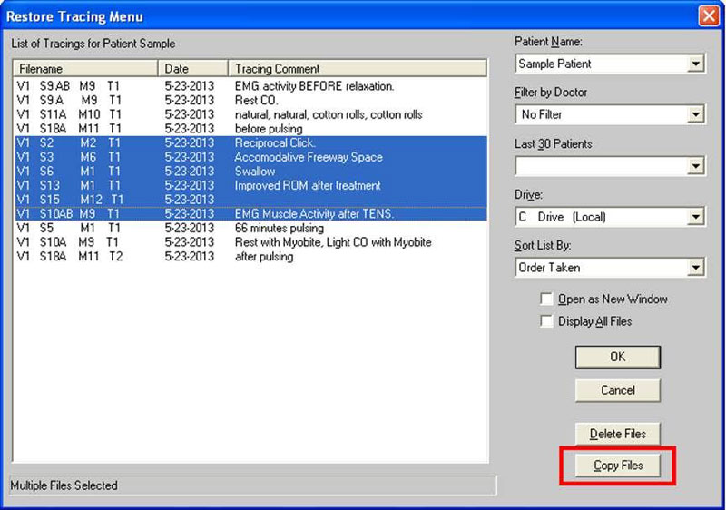Viewport: 726px width, 510px height.
Task: Select the Reciprocal Click tracing row
Action: (274, 142)
